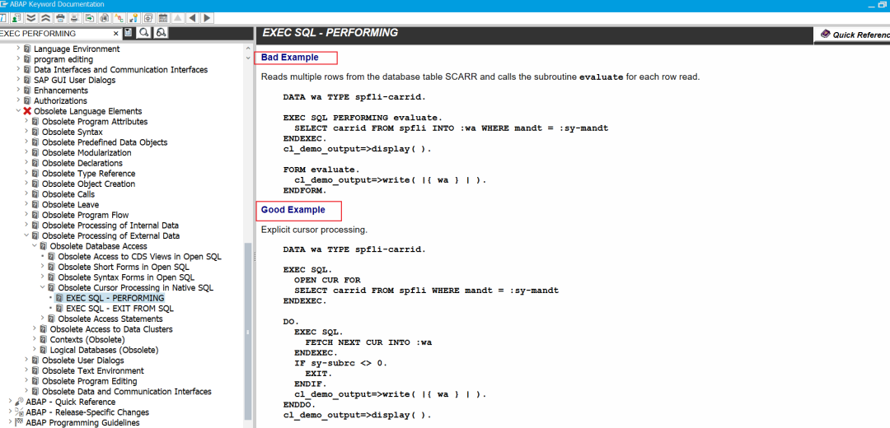Click the calendar grid toolbar icon
The width and height of the screenshot is (890, 428).
[x=163, y=18]
